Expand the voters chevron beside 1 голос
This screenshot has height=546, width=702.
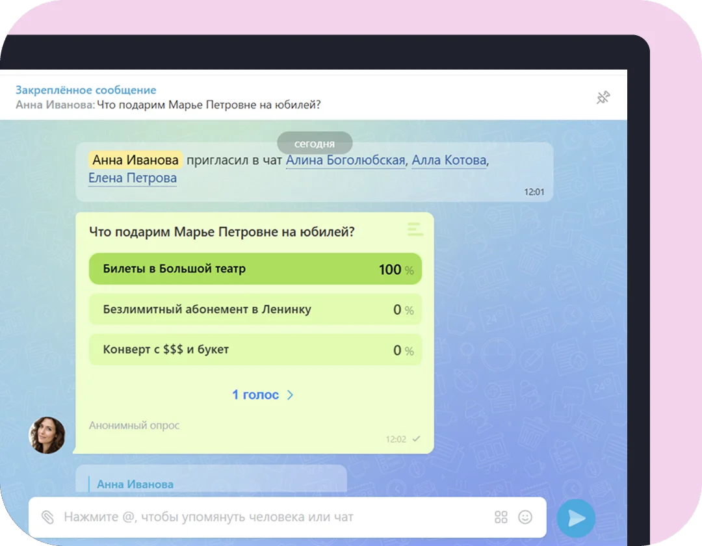coord(290,395)
